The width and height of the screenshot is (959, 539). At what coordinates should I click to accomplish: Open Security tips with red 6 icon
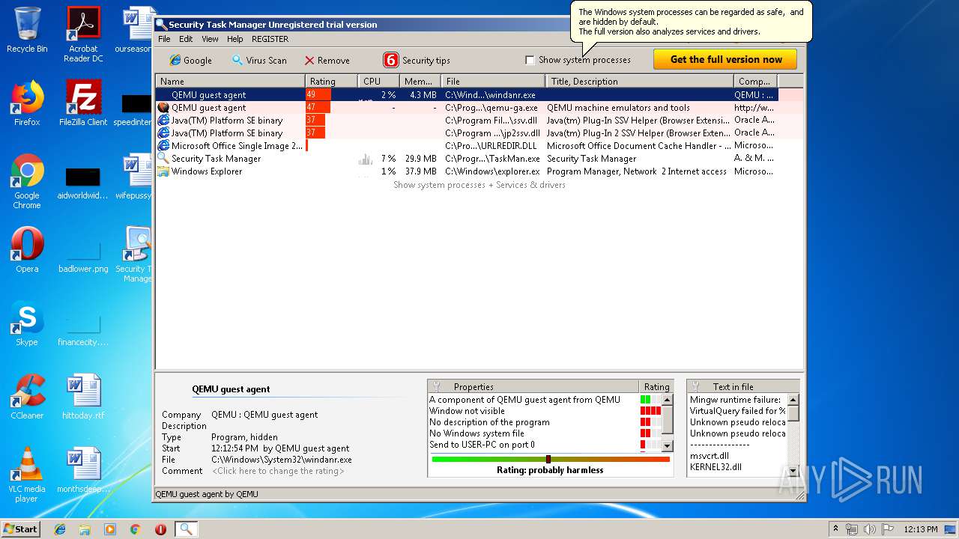pos(417,60)
